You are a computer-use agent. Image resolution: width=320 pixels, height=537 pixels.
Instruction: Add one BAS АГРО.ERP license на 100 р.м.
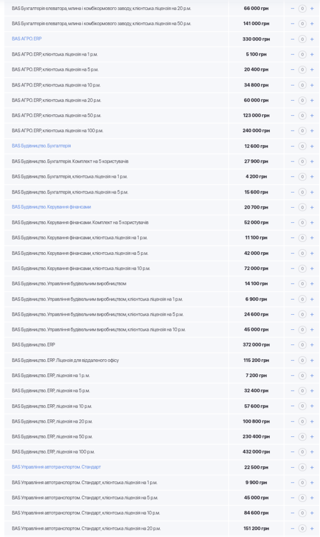[312, 131]
